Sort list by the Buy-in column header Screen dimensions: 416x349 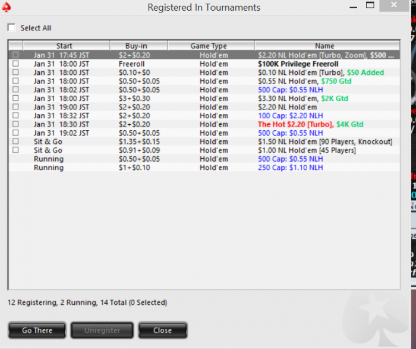point(138,46)
